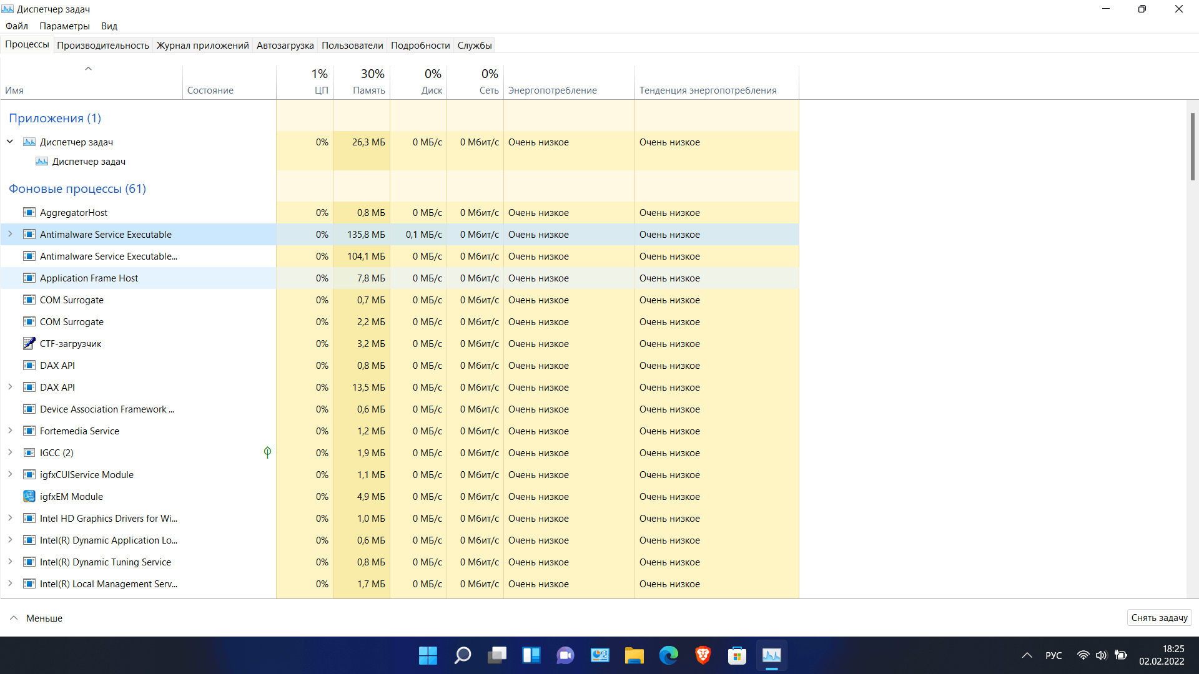Click the child Диспетчер задач window icon

(x=42, y=161)
